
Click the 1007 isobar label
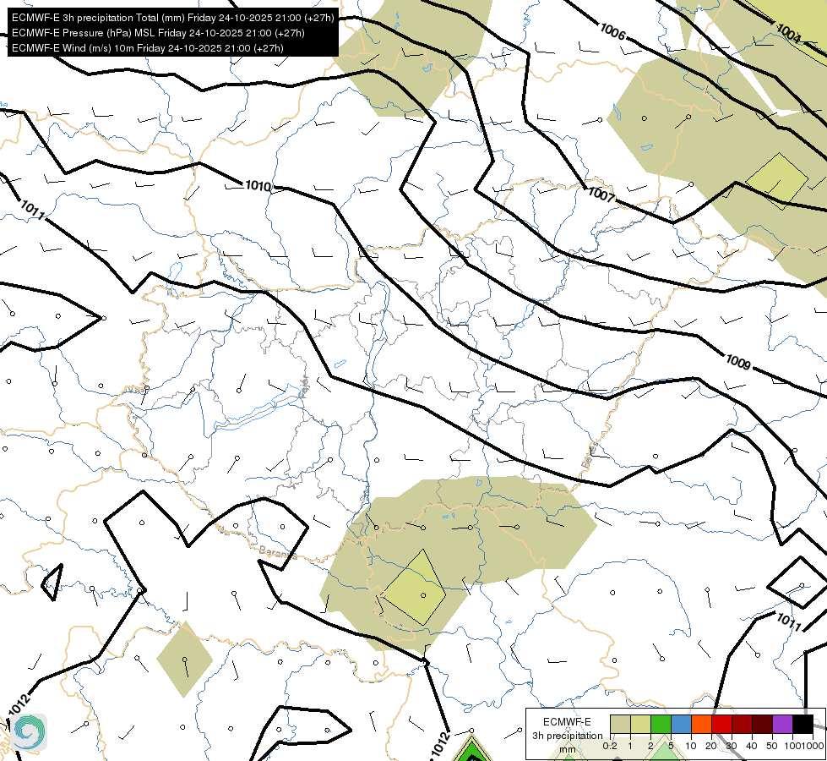click(x=601, y=194)
